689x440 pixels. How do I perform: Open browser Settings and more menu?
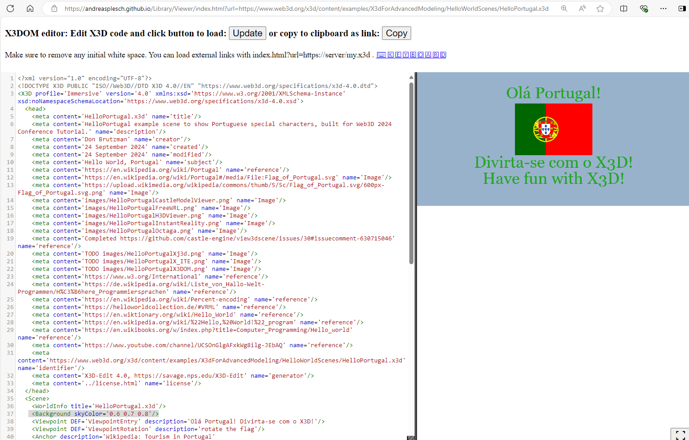coord(663,9)
